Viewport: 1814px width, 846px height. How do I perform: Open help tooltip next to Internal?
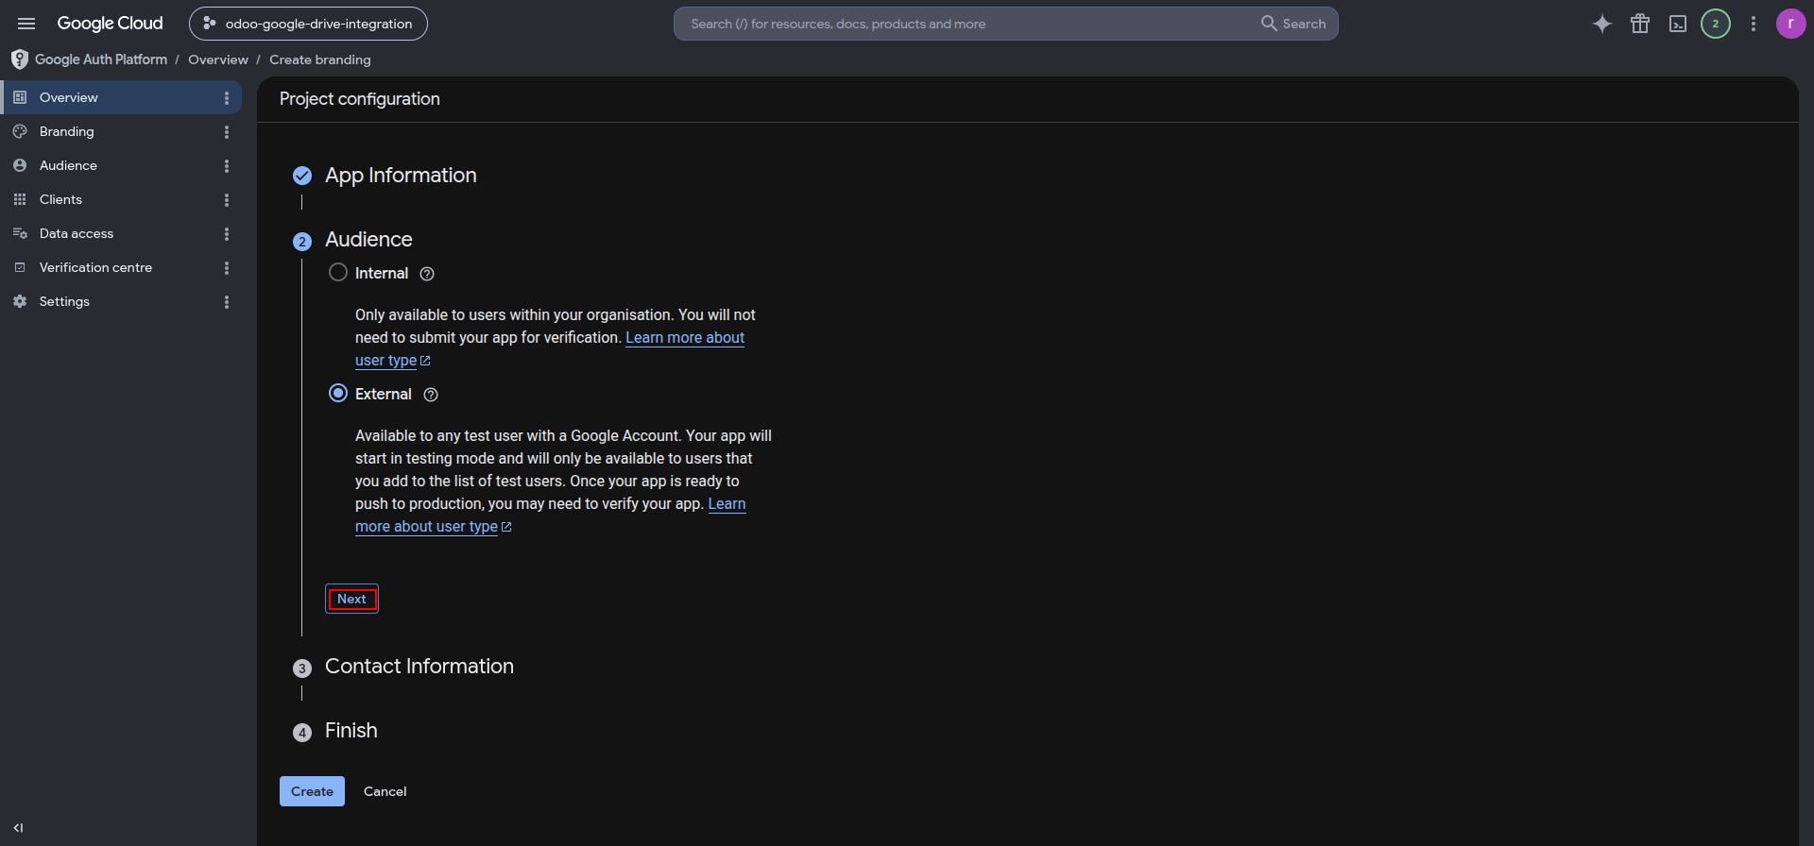(427, 274)
